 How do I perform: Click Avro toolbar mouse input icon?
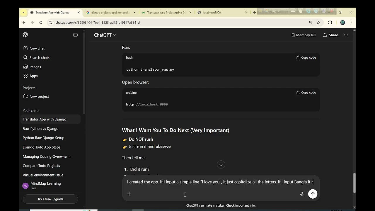coord(301,11)
